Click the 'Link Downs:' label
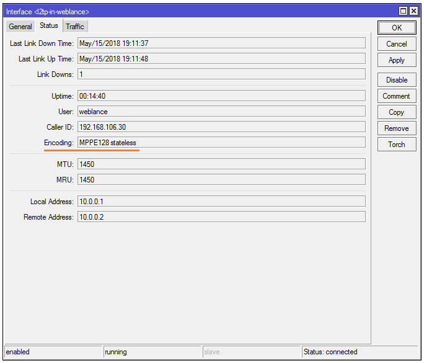 coord(55,74)
